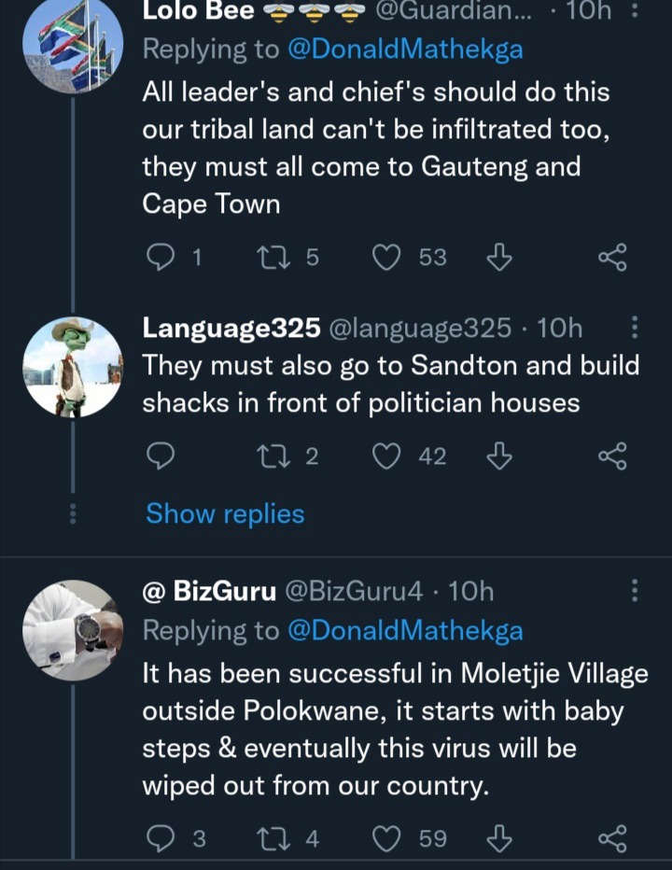Like BizGuru's tweet with 59 likes
This screenshot has height=870, width=672.
click(x=386, y=838)
